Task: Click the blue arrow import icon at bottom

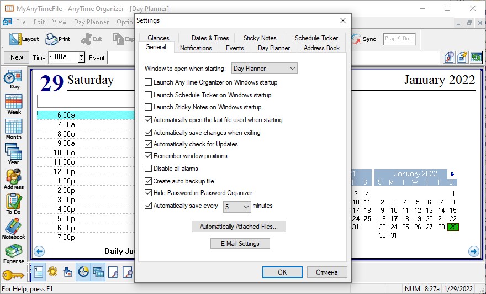Action: click(x=67, y=272)
